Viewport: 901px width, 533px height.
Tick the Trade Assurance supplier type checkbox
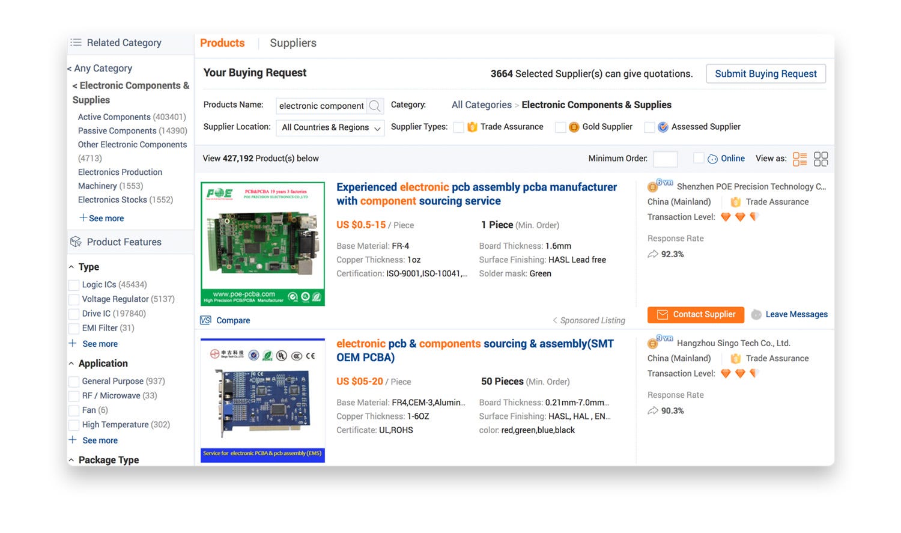pos(458,127)
